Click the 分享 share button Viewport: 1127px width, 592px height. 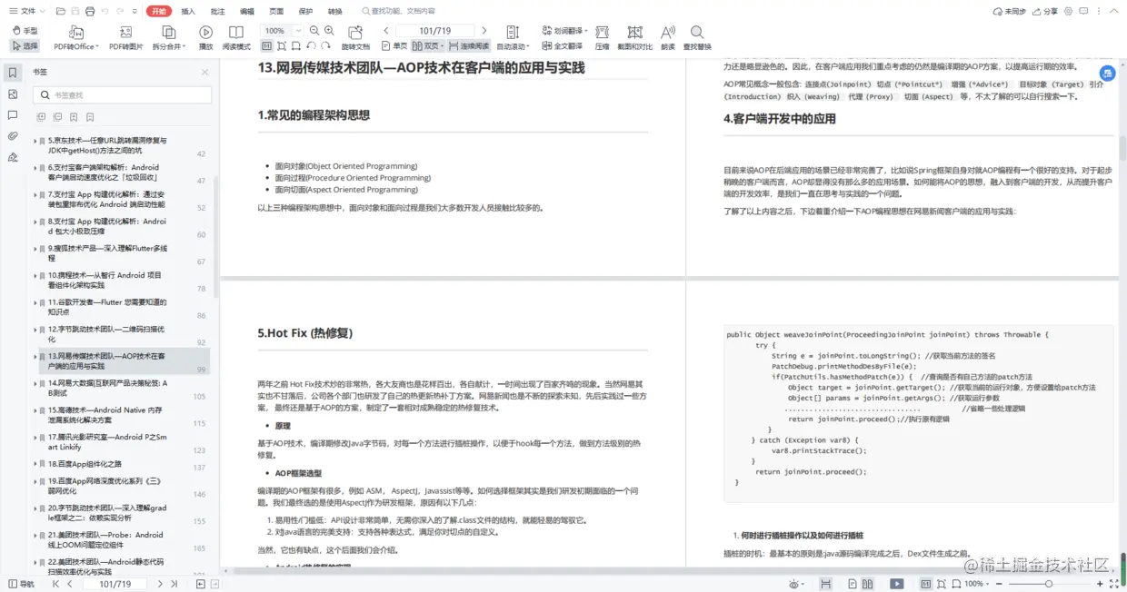tap(1045, 11)
